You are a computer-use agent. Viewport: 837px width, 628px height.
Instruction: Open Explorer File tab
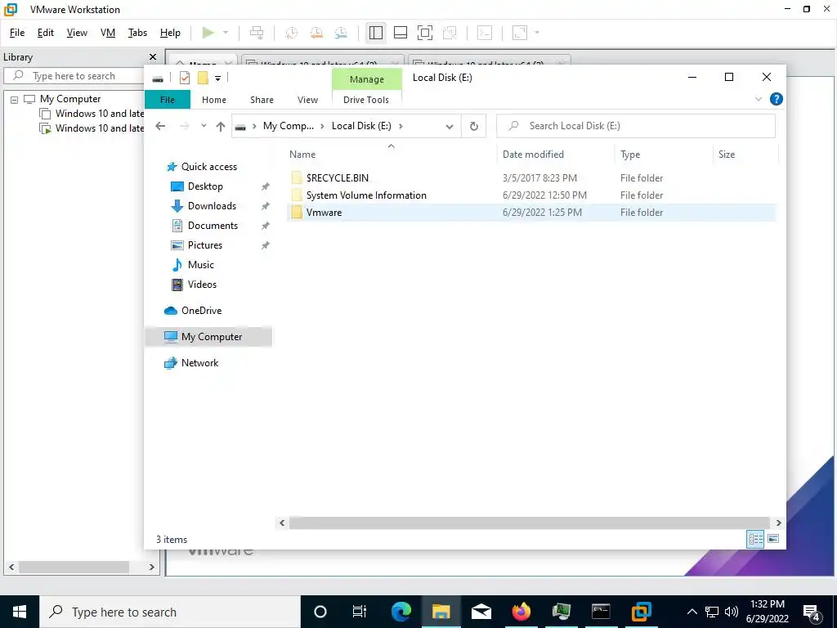(x=168, y=100)
